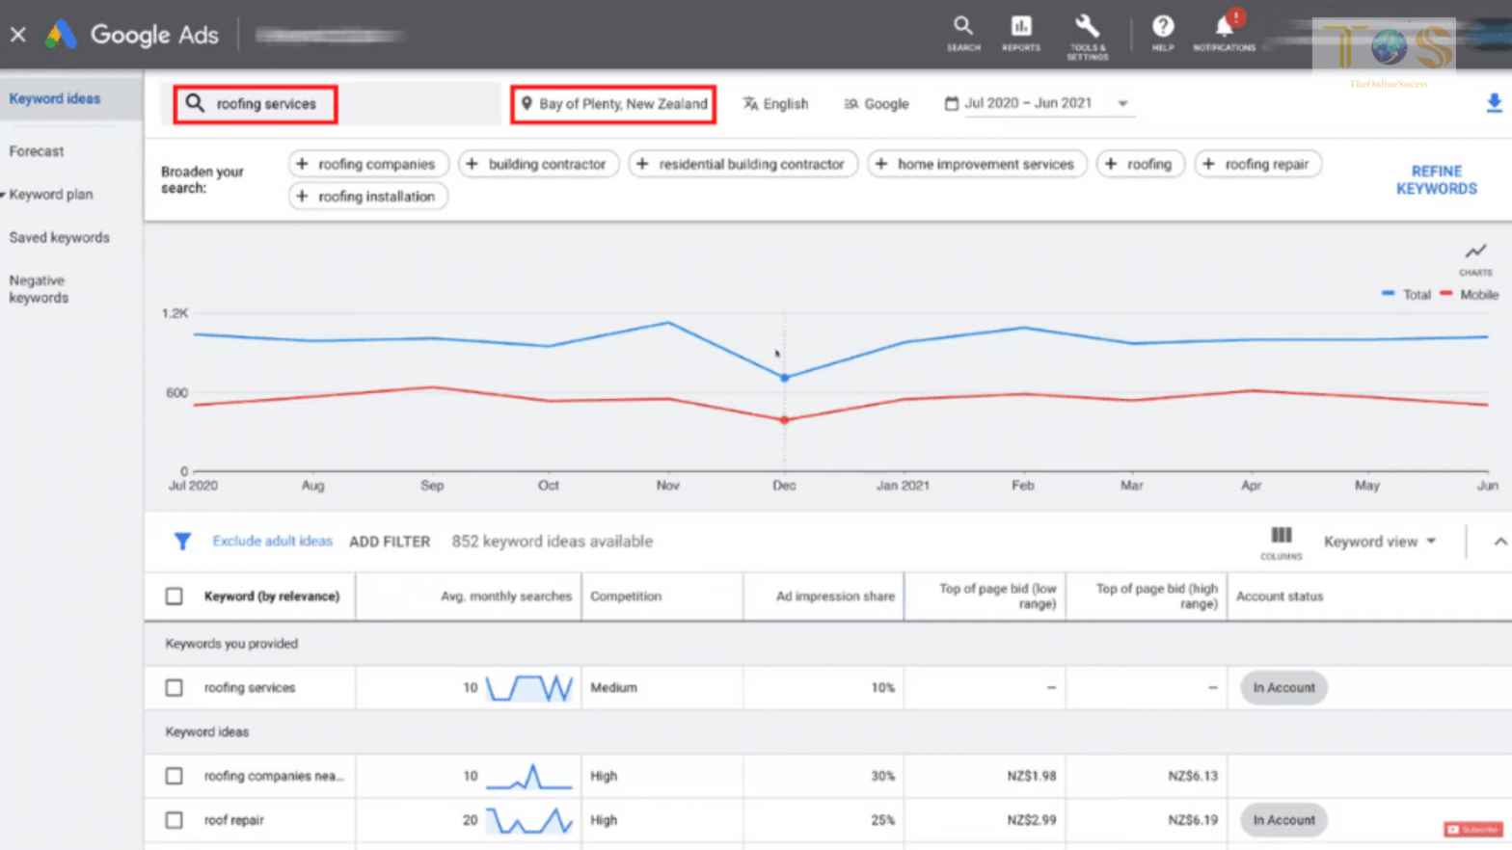The height and width of the screenshot is (850, 1512).
Task: Click the YouTube Subscribe button overlay
Action: [1472, 830]
